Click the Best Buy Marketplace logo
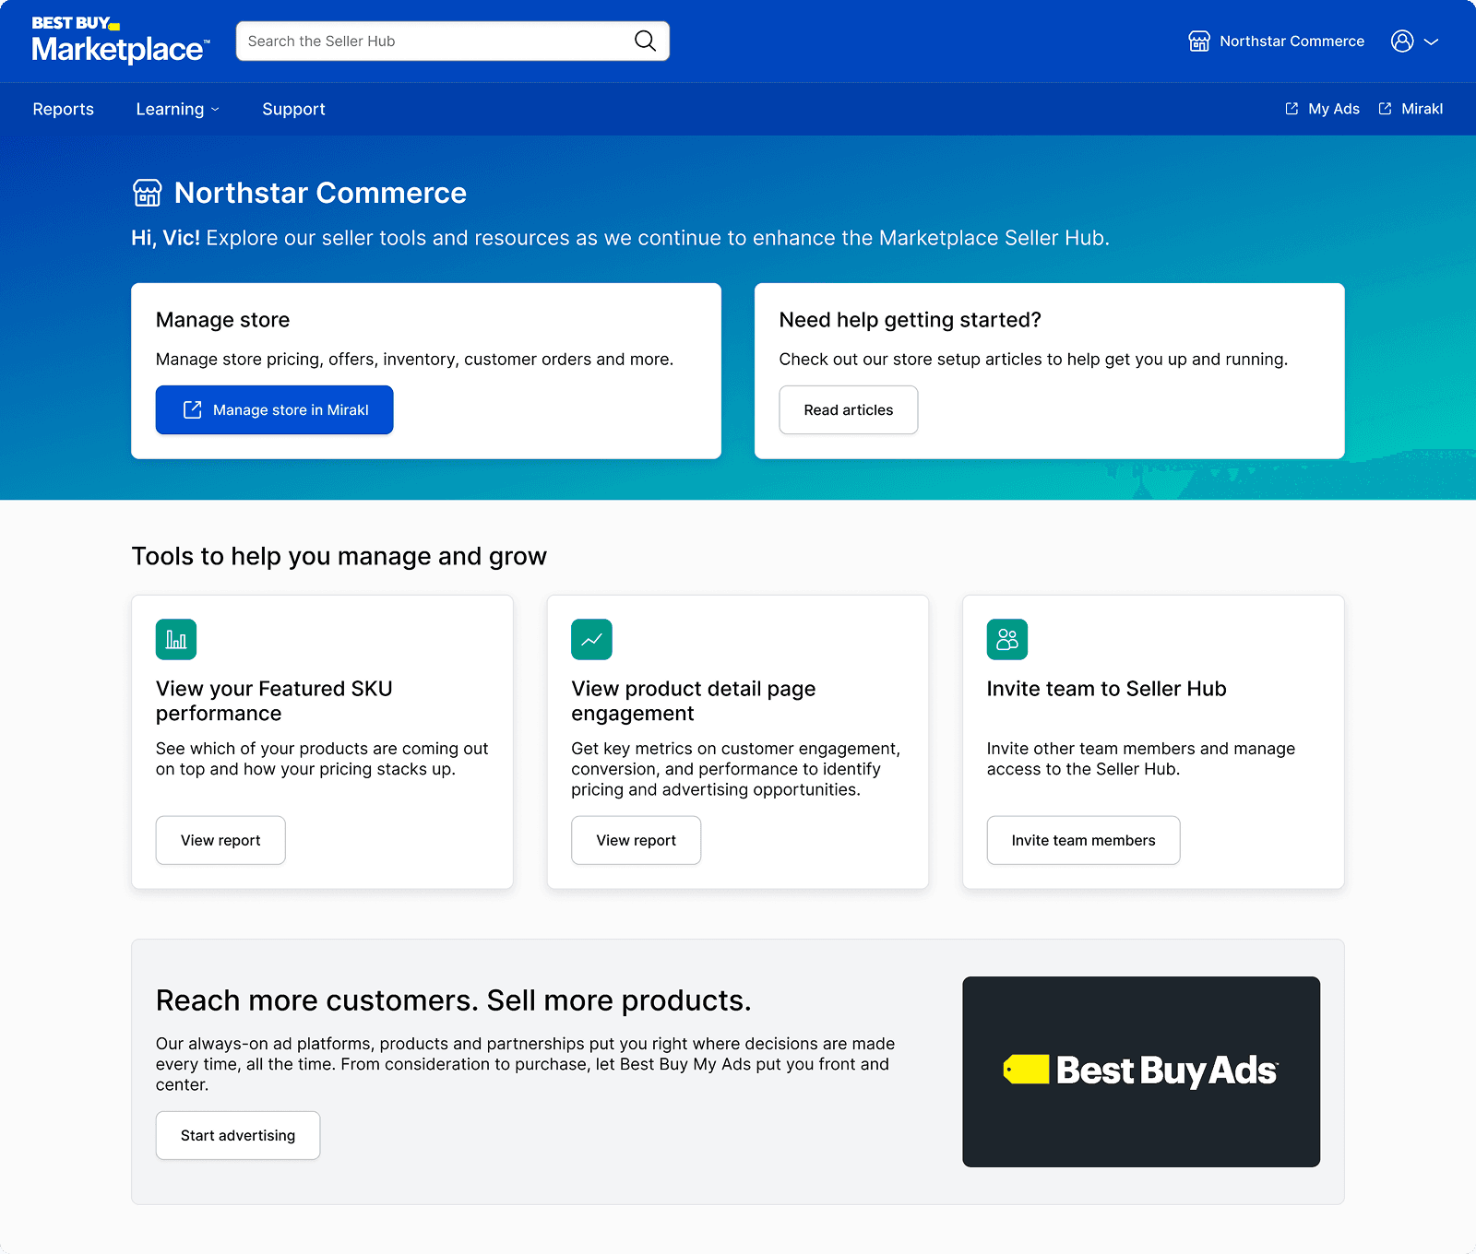 coord(121,41)
